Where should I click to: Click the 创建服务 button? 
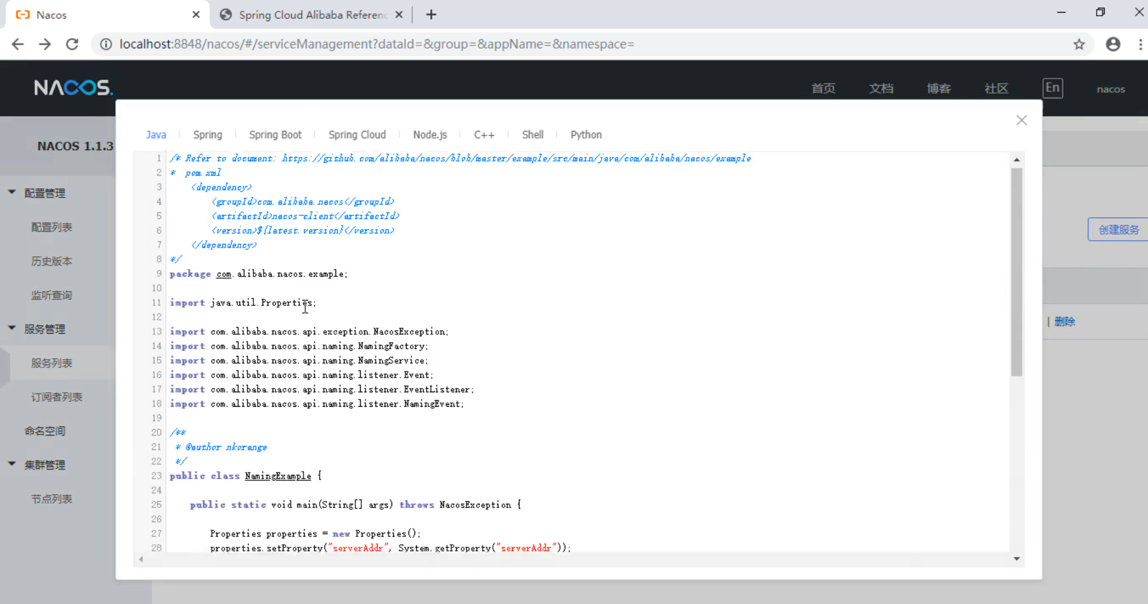point(1118,230)
